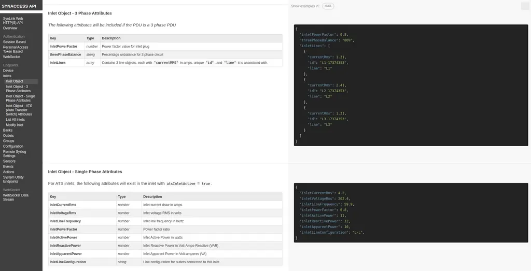Viewport: 531px width, 271px height.
Task: Click the "L2-17374353" id value in code
Action: pos(333,91)
